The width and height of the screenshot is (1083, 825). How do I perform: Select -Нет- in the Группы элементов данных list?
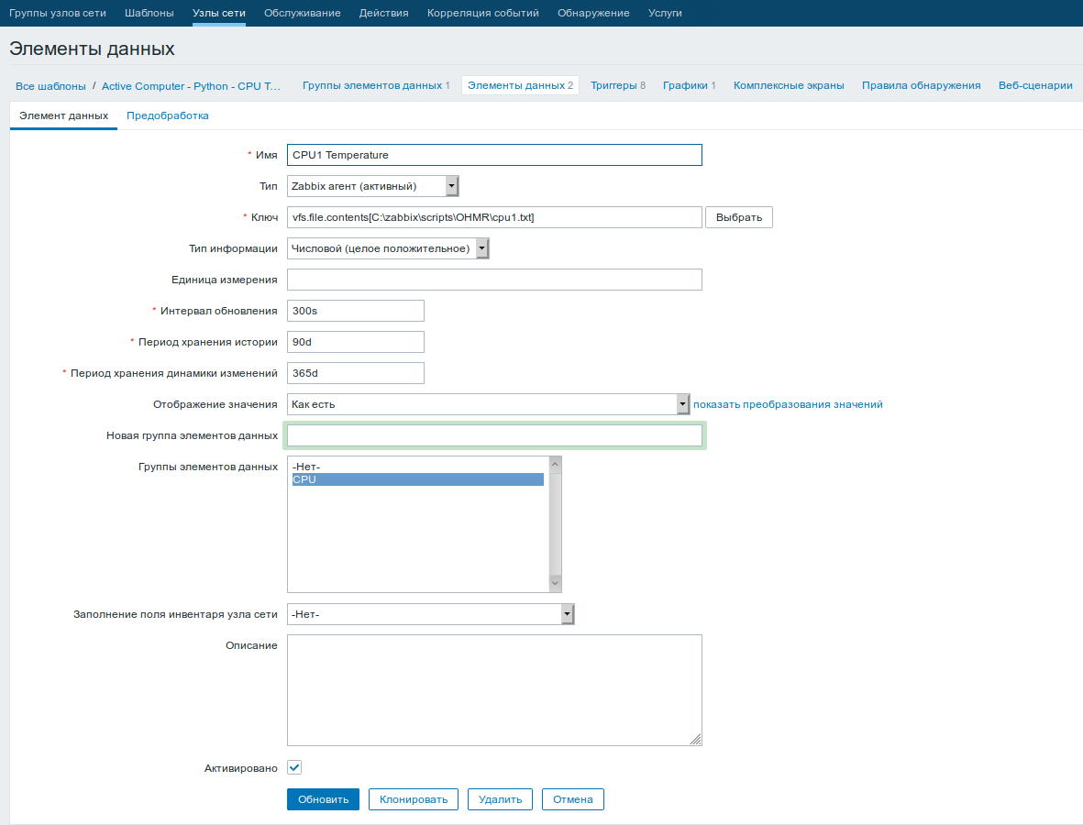tap(418, 467)
